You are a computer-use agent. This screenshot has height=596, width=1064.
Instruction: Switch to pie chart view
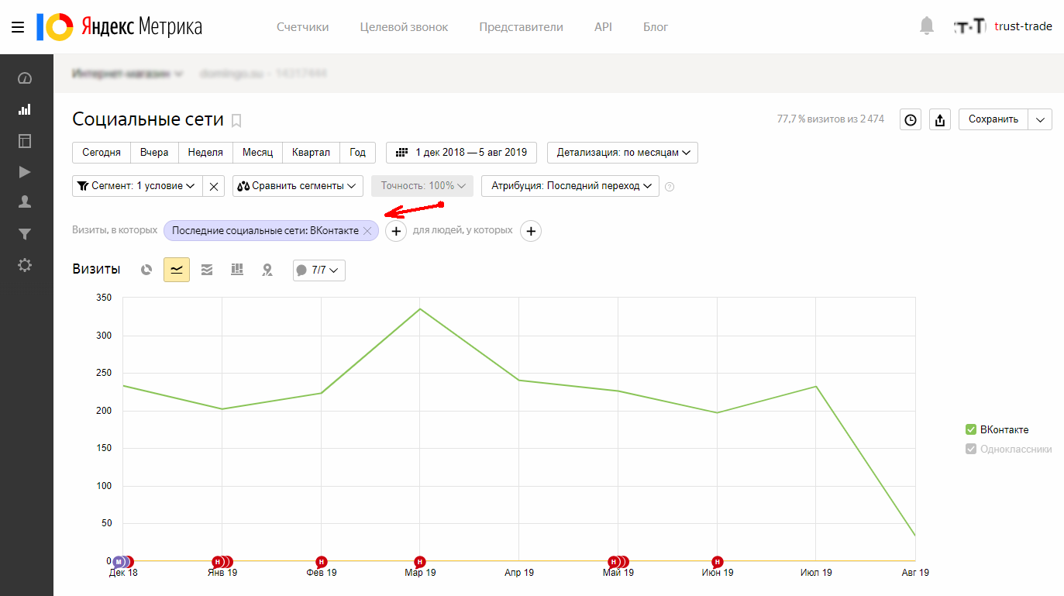(146, 270)
